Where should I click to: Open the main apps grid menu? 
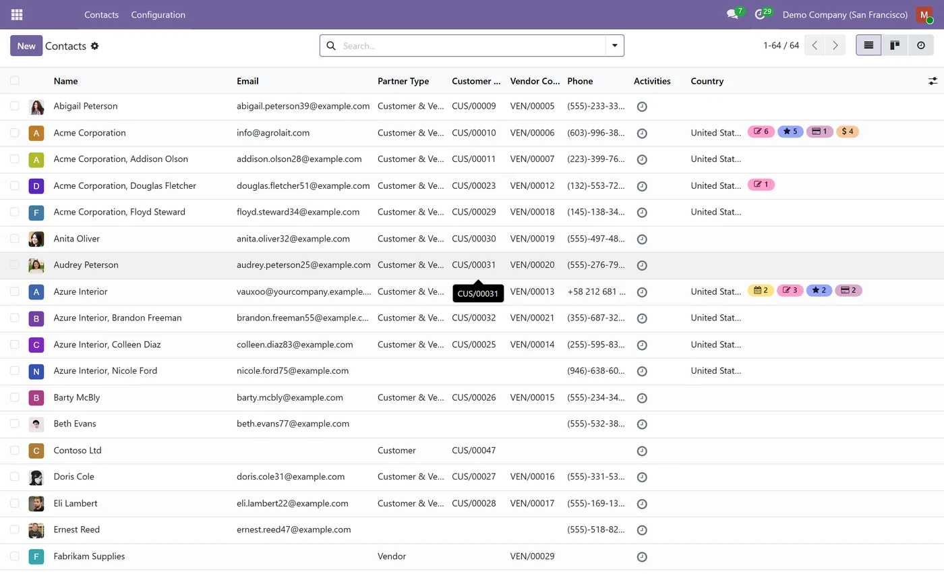17,14
